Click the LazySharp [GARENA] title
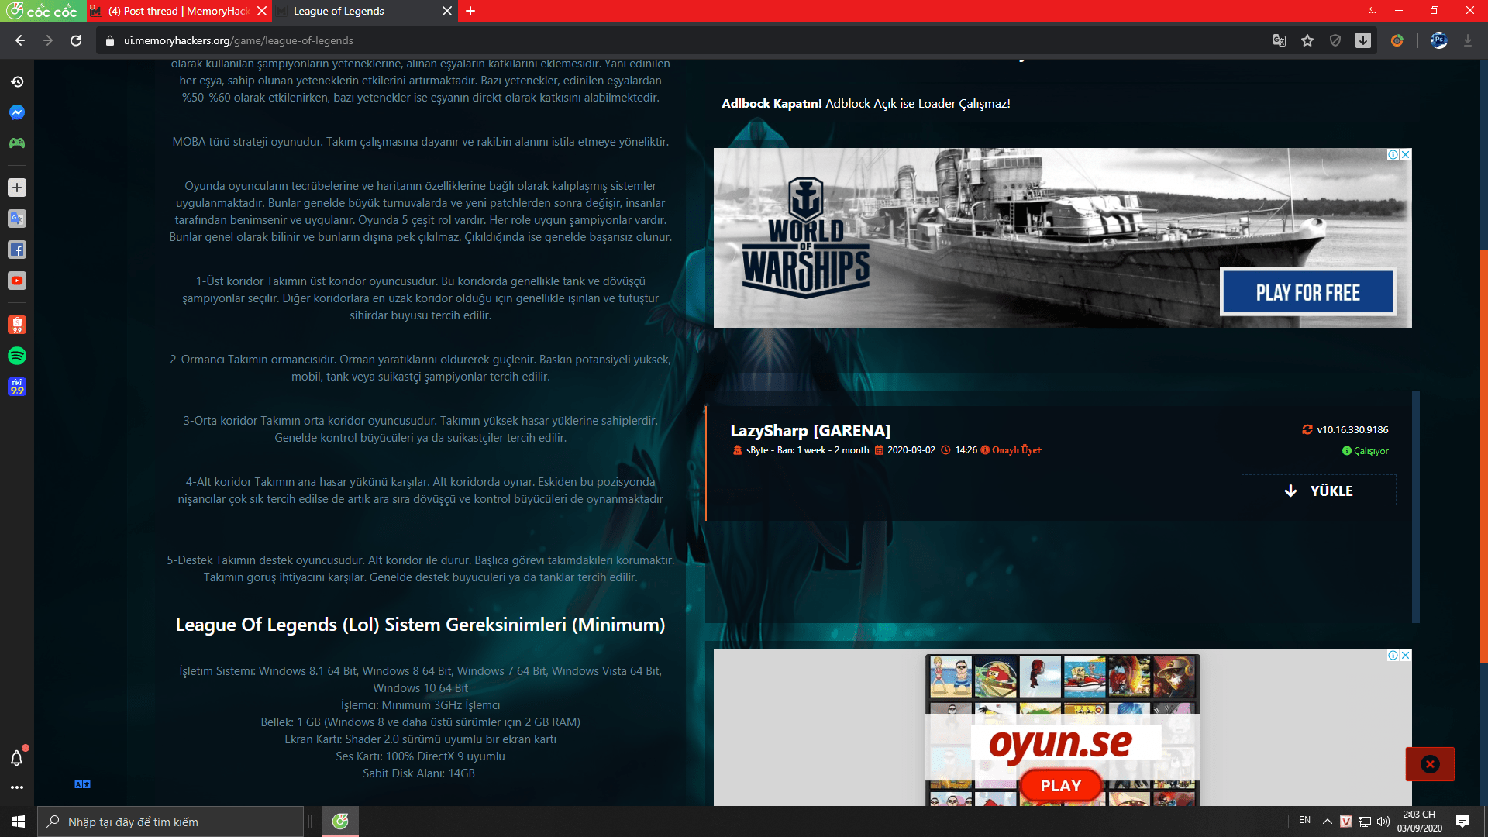The height and width of the screenshot is (837, 1488). [811, 431]
